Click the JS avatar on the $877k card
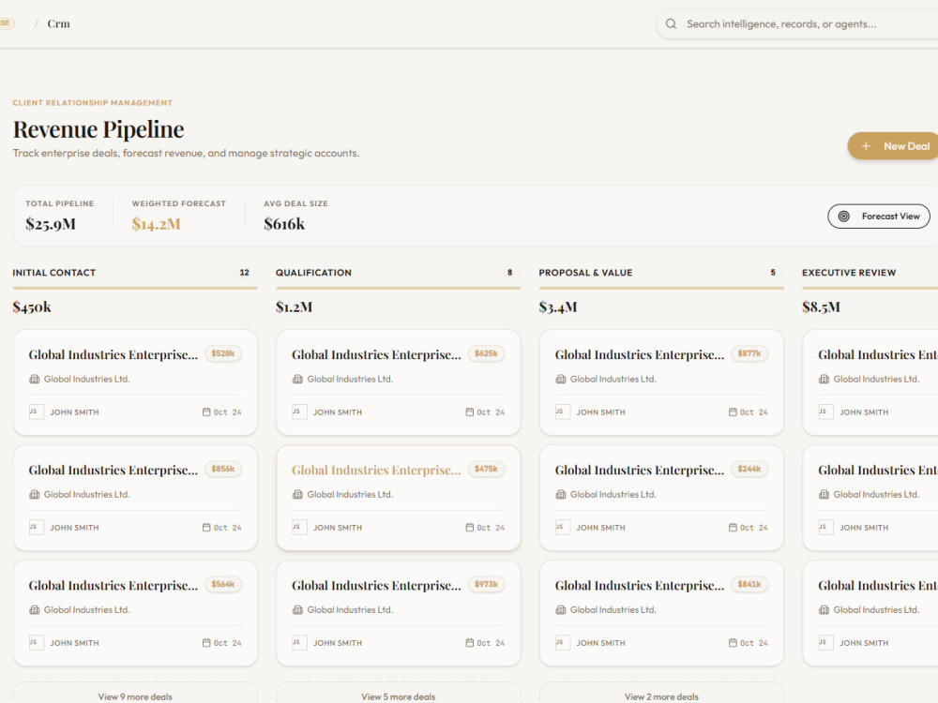938x703 pixels. (x=563, y=411)
